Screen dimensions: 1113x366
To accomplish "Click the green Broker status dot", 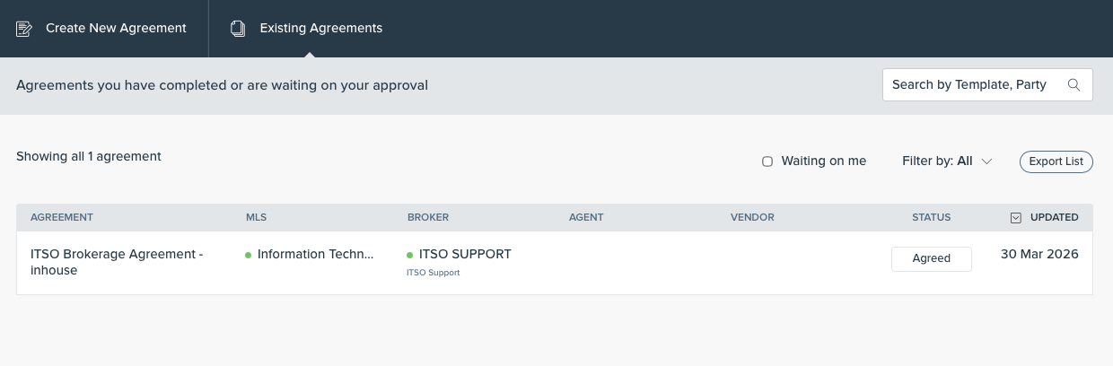I will coord(409,255).
